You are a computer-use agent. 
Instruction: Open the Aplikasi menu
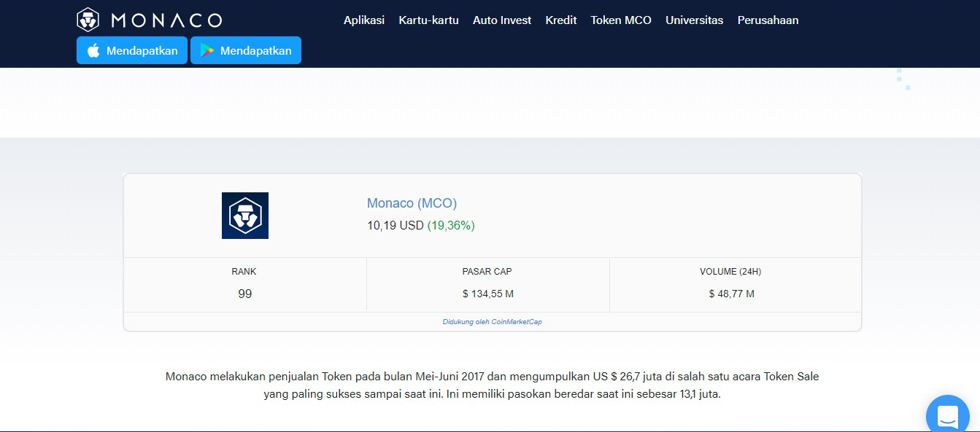[364, 20]
